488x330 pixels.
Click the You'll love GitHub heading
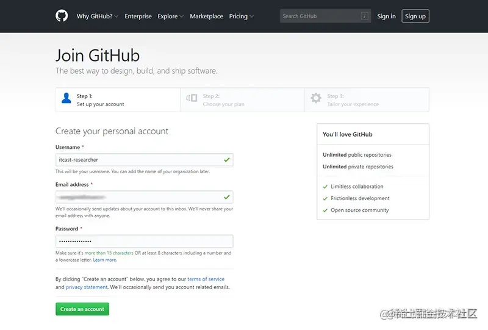point(347,134)
